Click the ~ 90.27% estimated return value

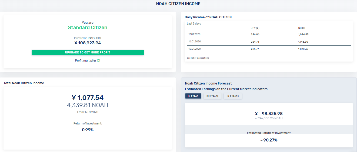(269, 140)
